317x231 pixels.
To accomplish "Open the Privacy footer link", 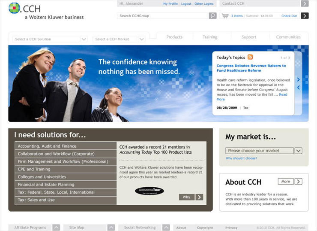I will pos(231,228).
